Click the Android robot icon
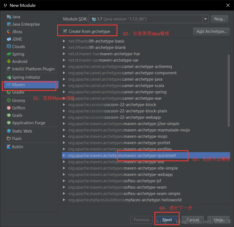 coord(9,61)
